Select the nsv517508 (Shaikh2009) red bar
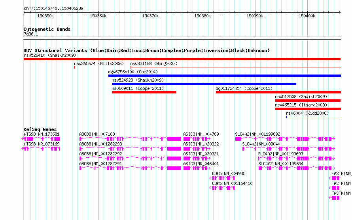The image size is (352, 220). click(x=308, y=101)
